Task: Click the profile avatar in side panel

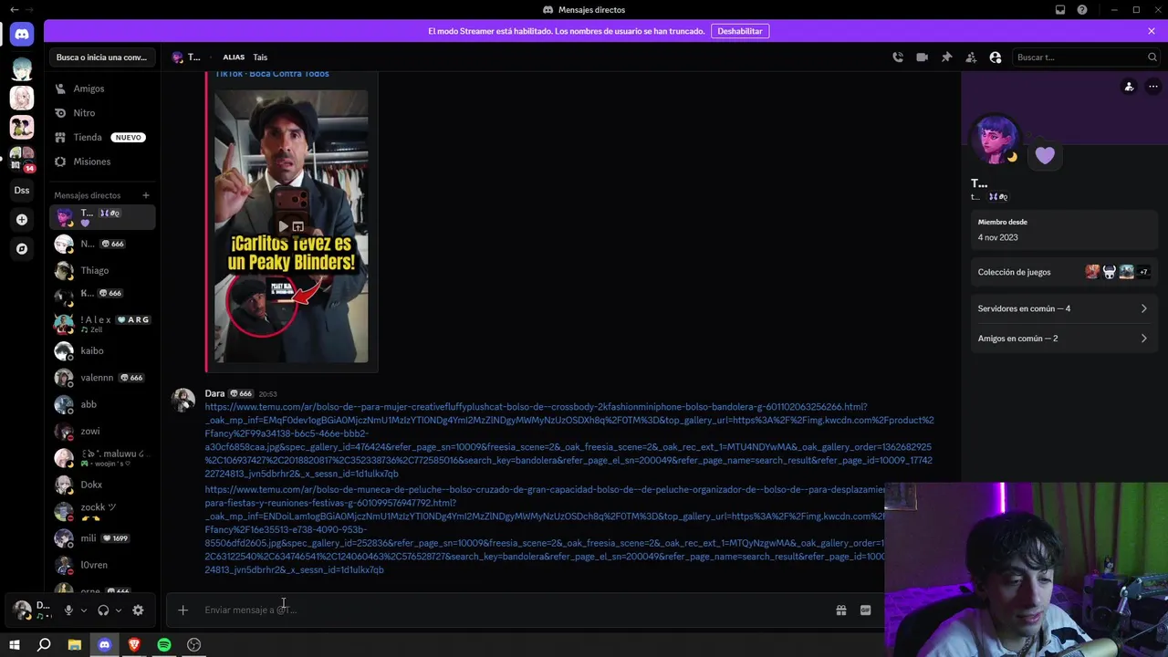Action: point(995,140)
